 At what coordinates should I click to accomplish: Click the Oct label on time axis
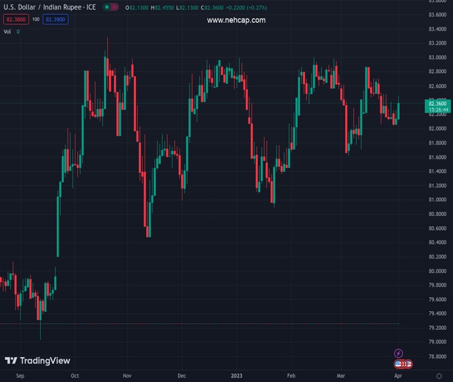(75, 376)
